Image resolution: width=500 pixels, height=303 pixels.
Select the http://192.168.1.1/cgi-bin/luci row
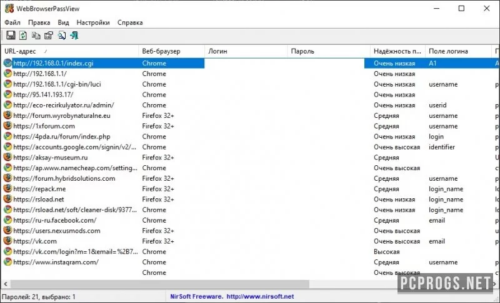250,84
